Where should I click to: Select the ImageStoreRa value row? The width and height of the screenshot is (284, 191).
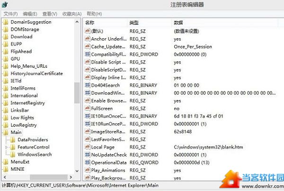coord(180,132)
